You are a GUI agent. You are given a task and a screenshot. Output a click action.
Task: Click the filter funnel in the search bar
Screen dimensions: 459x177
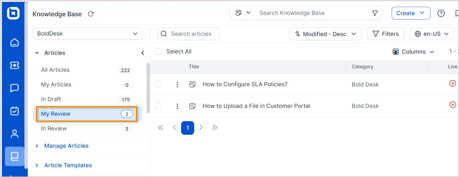click(375, 13)
